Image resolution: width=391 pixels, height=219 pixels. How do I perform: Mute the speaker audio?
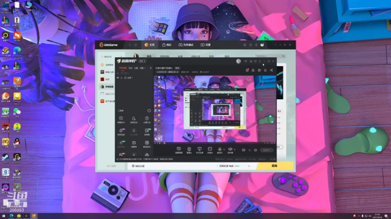(230, 150)
